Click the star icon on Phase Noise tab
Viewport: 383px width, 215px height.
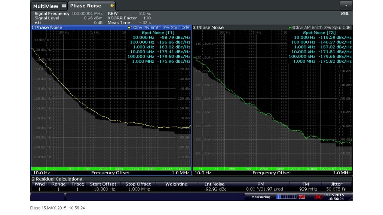[112, 6]
